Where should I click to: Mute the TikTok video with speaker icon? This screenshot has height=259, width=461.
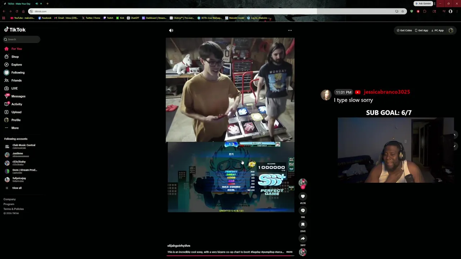[x=171, y=31]
